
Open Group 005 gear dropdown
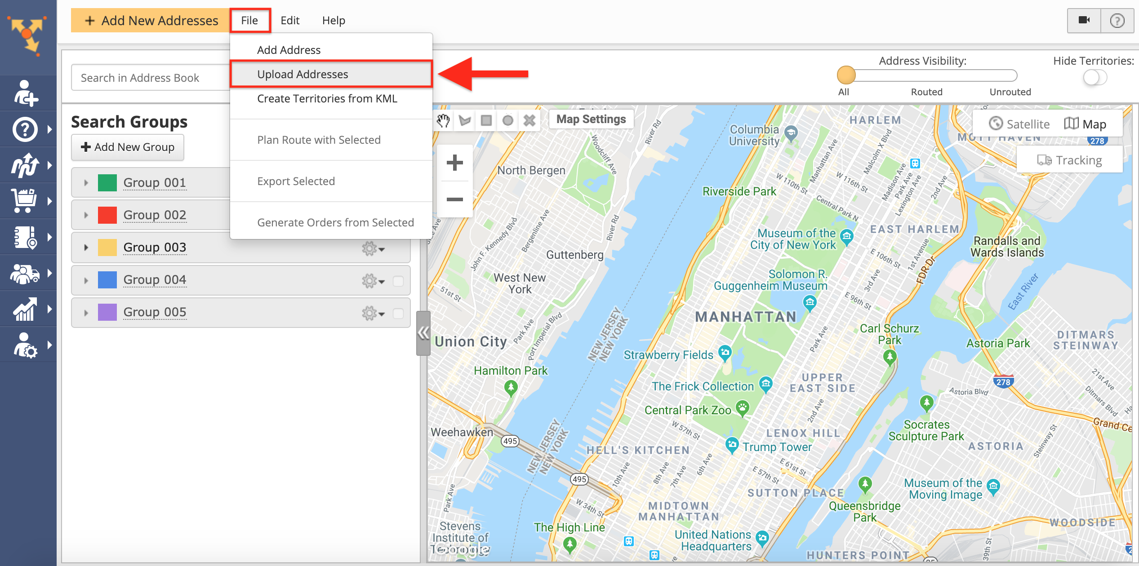point(373,314)
